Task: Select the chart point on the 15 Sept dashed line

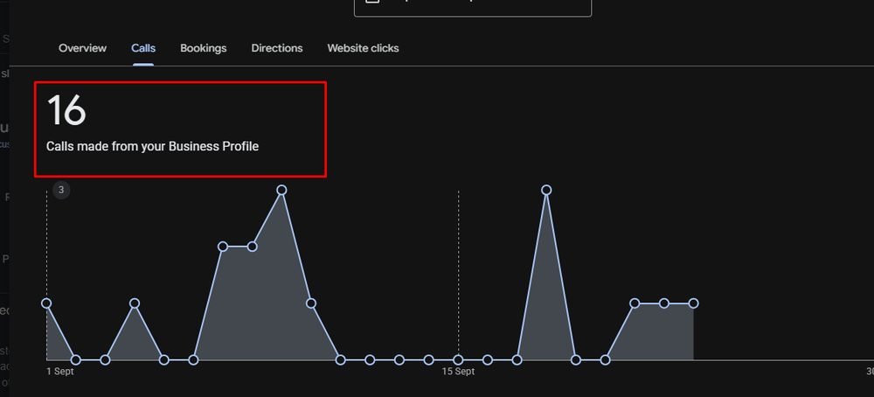Action: point(458,360)
